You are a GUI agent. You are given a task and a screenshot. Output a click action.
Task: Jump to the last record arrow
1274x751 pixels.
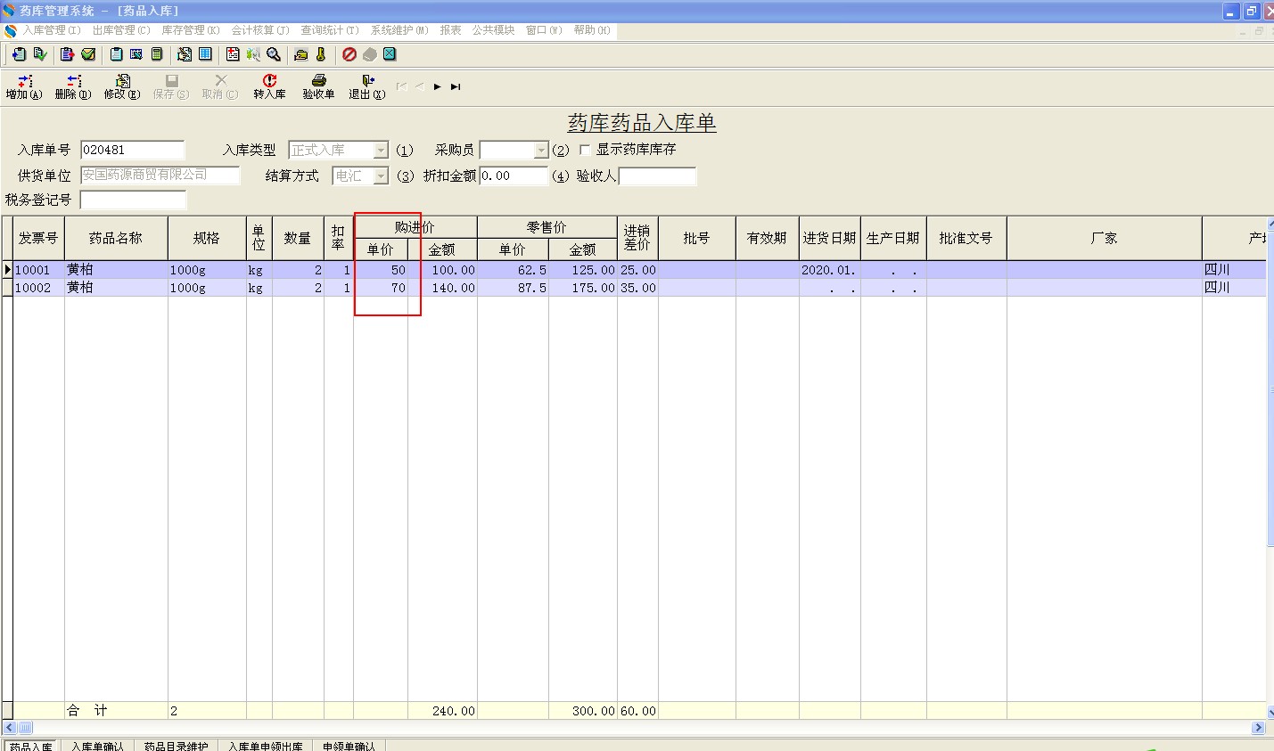(x=456, y=86)
